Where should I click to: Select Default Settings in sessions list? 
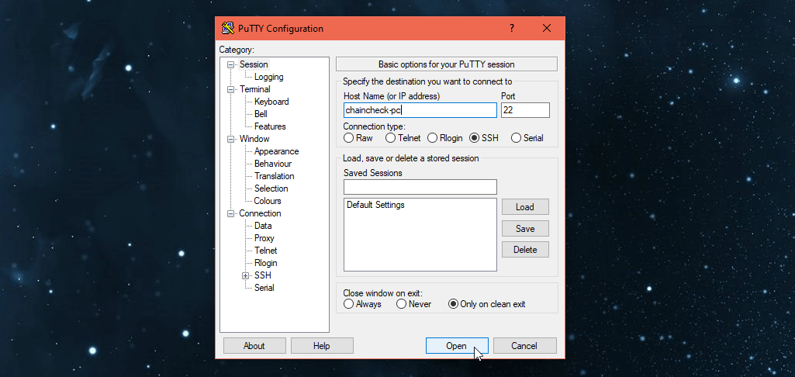(375, 205)
